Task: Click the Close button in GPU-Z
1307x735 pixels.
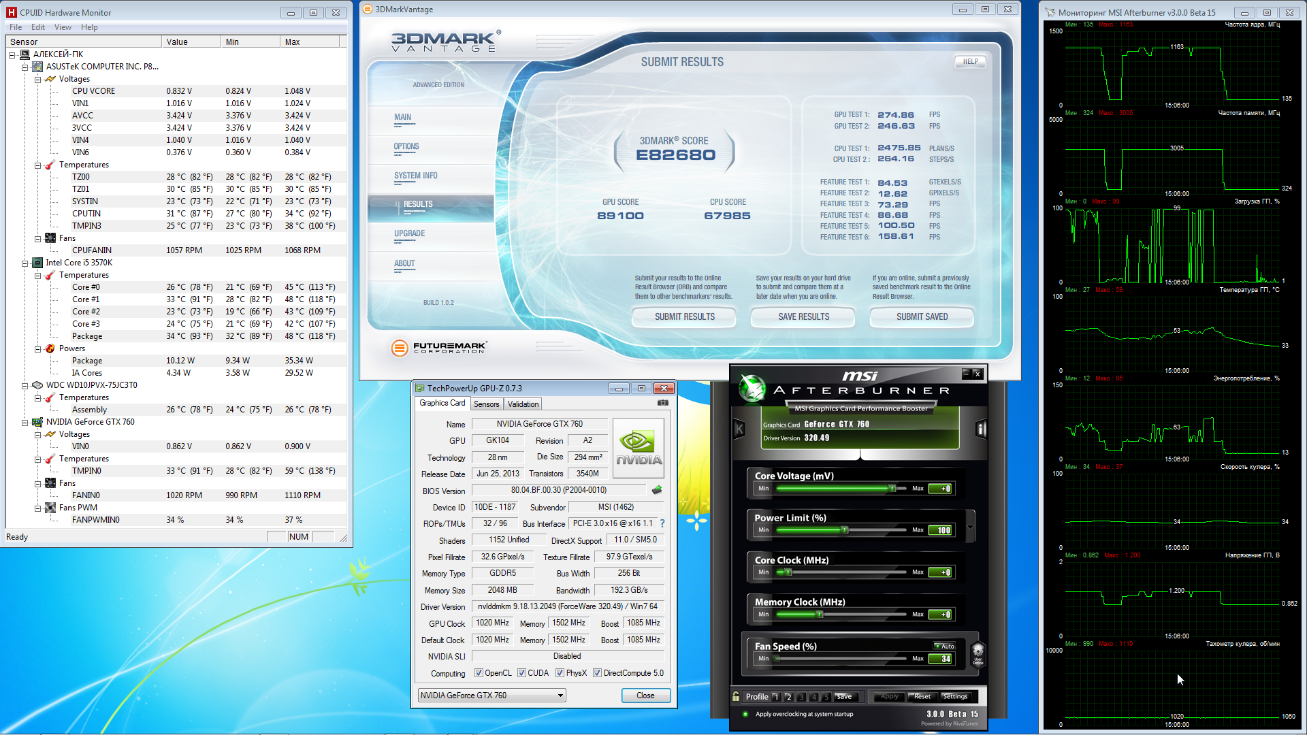Action: (645, 696)
